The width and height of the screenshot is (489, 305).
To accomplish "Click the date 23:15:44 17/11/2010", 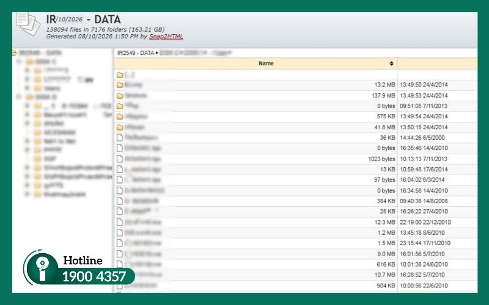I will pos(425,243).
